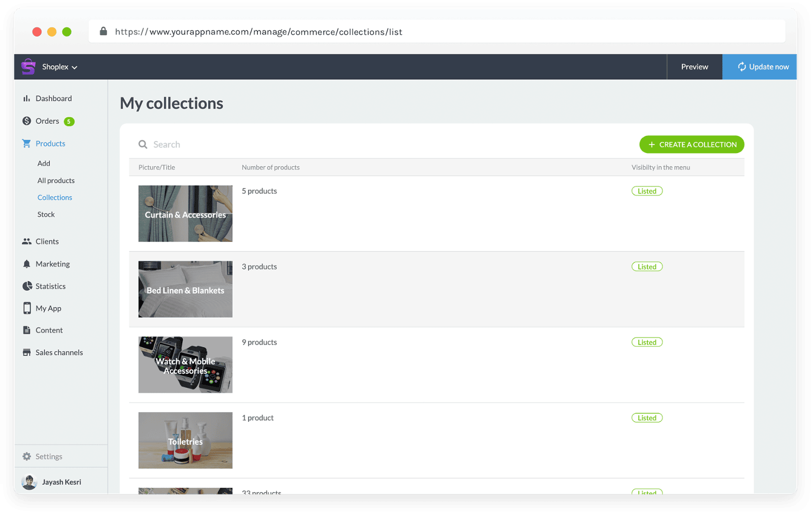Toggle the Listed badge for Curtain & Accessories

click(647, 191)
